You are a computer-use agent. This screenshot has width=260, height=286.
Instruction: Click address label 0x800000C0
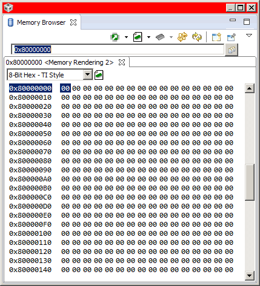[30, 197]
